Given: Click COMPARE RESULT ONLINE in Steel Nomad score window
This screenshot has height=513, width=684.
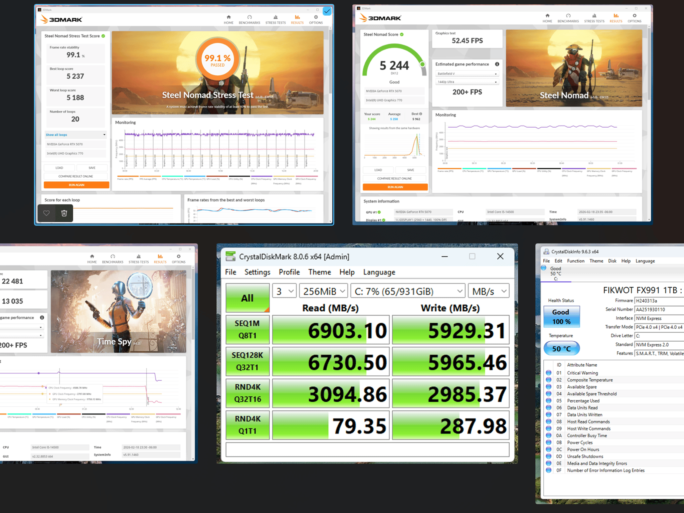Looking at the screenshot, I should click(394, 178).
